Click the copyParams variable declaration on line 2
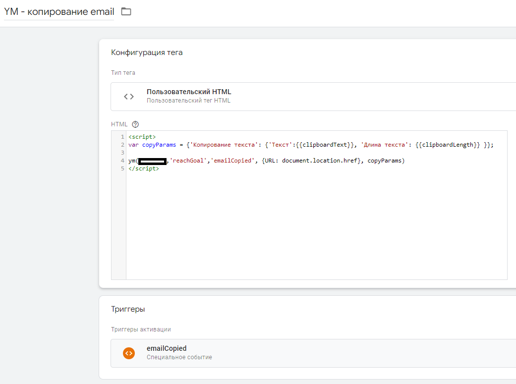Viewport: 516px width, 384px height. (x=156, y=145)
